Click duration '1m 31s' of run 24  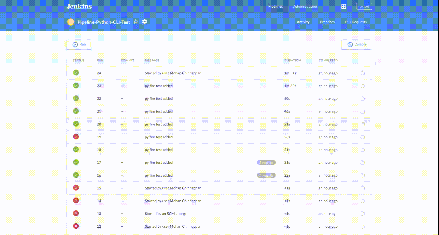tap(290, 73)
